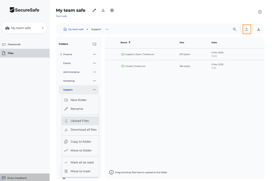Open Passwords section in sidebar
The image size is (272, 181).
point(14,44)
